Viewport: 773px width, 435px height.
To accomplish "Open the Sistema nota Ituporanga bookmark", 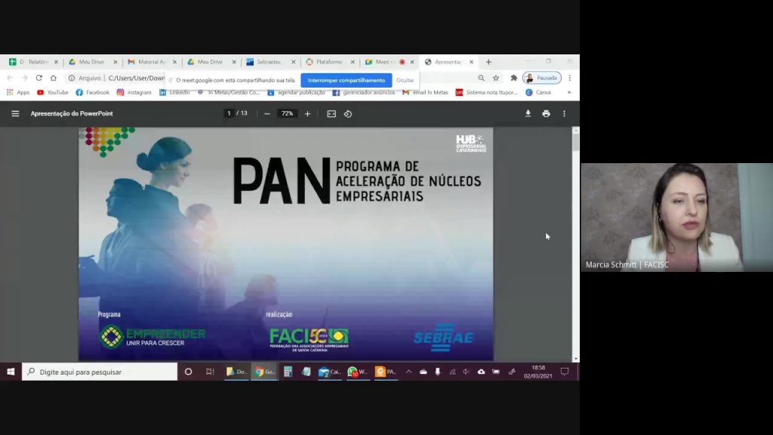I will [487, 92].
